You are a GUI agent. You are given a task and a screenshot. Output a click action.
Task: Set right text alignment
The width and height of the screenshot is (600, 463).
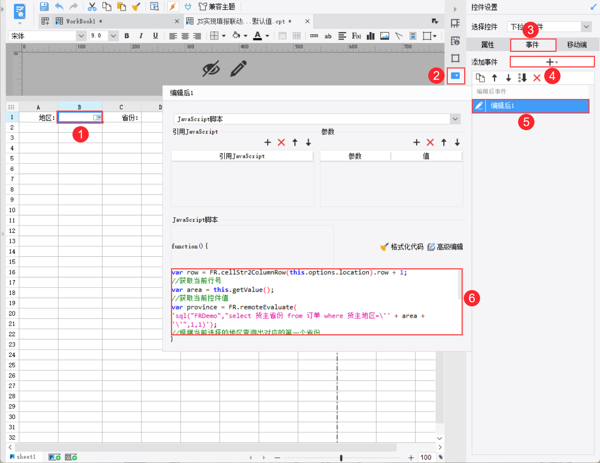pyautogui.click(x=197, y=36)
